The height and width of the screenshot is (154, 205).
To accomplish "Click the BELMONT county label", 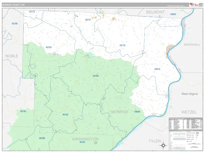I will point(155,12).
